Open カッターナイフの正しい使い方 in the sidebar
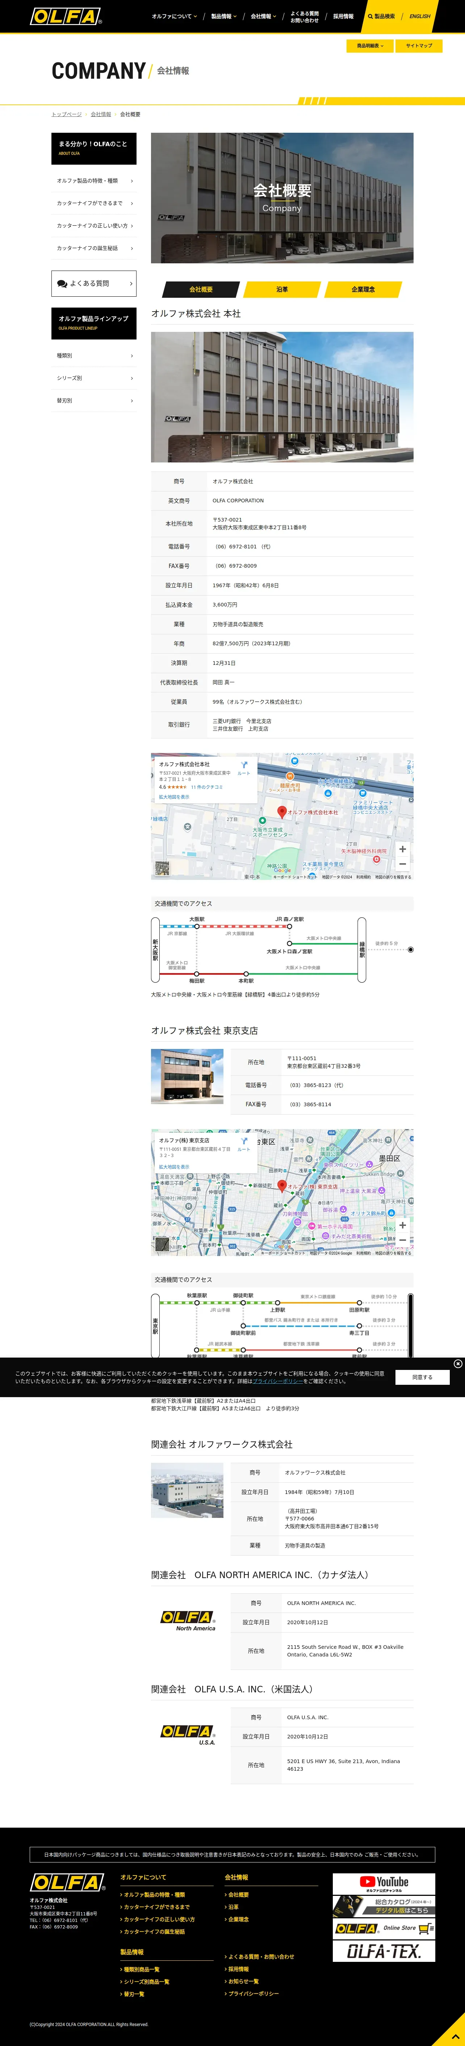Viewport: 465px width, 2046px height. 94,226
